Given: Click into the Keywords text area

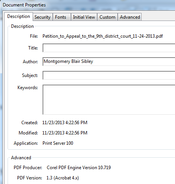Looking at the screenshot, I should coord(109,100).
